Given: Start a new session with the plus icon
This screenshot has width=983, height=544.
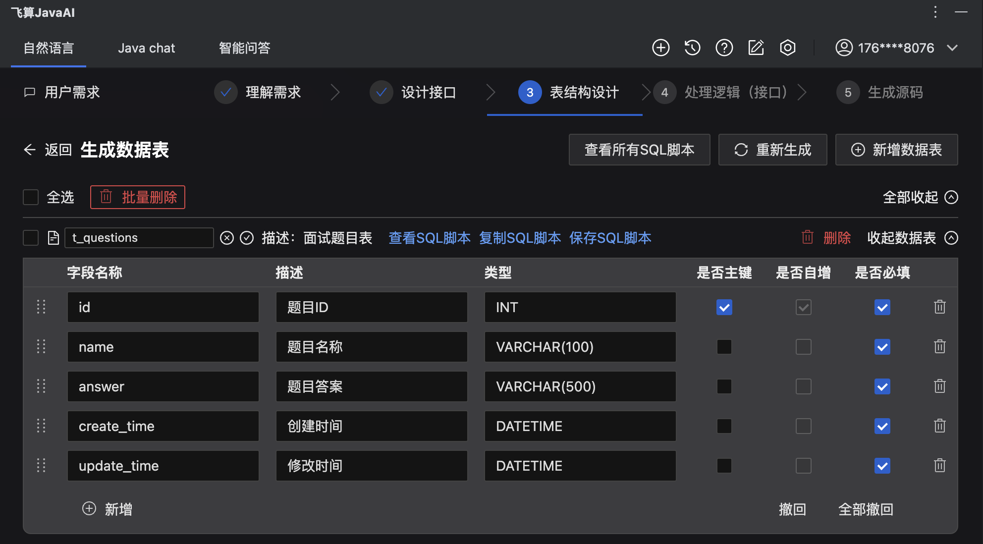Looking at the screenshot, I should (660, 48).
